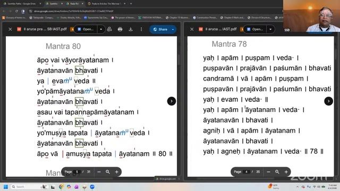Viewport: 340px width, 191px height.
Task: Go to next file in right viewer
Action: pyautogui.click(x=328, y=101)
